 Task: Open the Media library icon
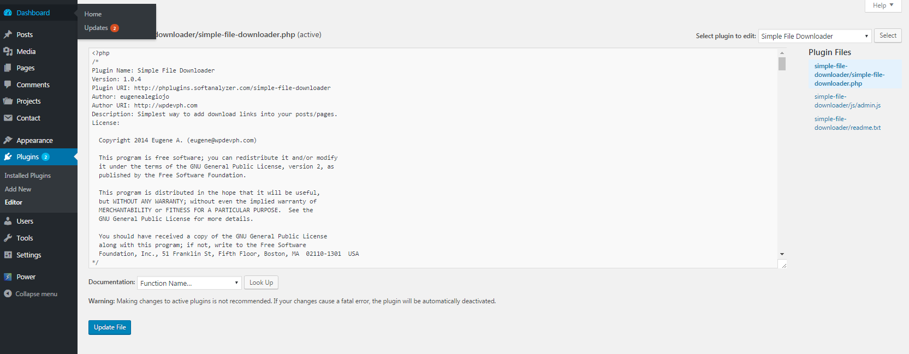pyautogui.click(x=8, y=51)
